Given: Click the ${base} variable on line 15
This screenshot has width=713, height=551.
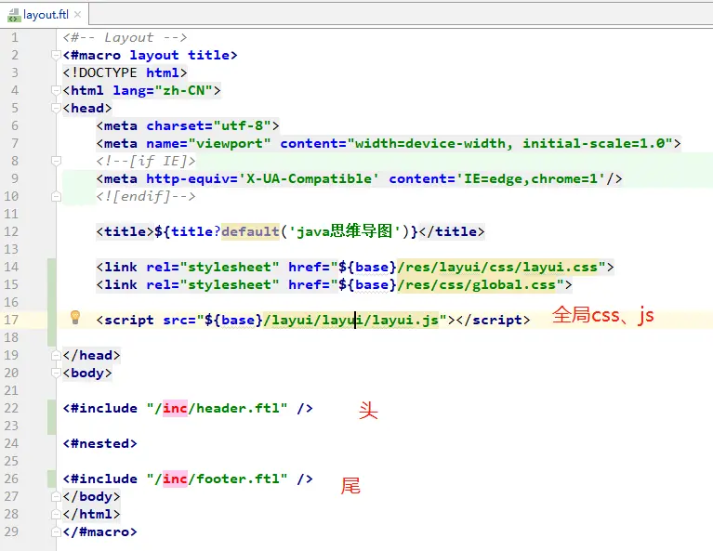Looking at the screenshot, I should [367, 284].
